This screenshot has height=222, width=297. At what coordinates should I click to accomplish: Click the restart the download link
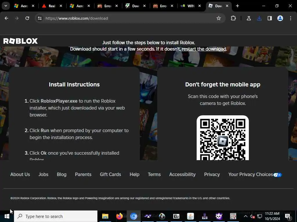click(204, 49)
